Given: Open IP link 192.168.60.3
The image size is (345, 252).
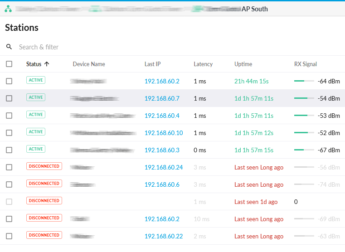Looking at the screenshot, I should tap(162, 150).
